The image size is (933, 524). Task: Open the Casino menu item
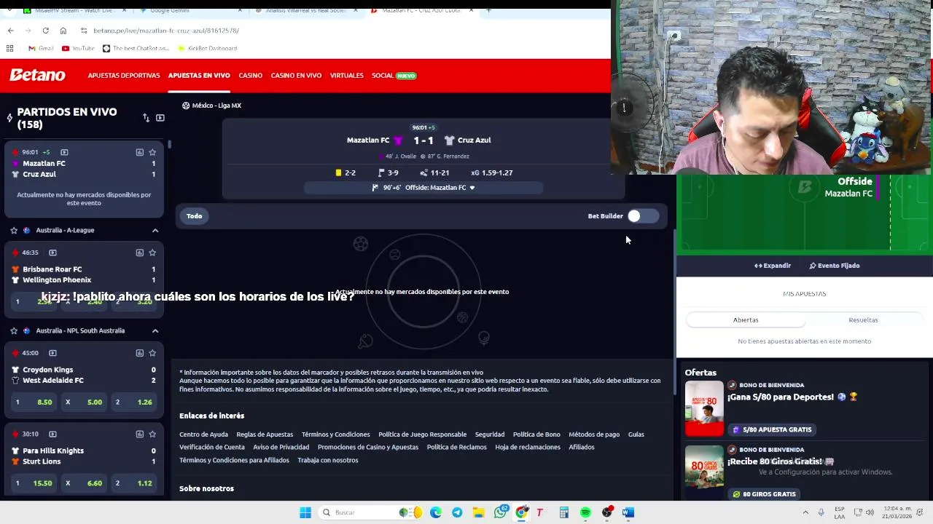coord(250,76)
